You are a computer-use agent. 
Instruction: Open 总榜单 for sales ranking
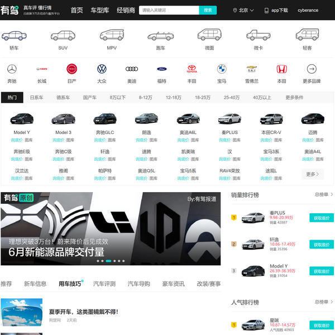(x=323, y=194)
